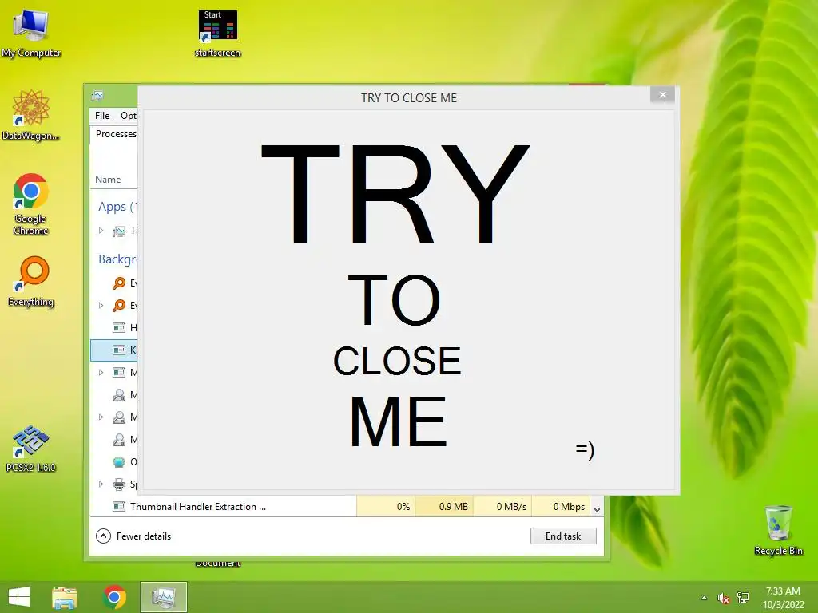Click the Task Manager app row icon

(119, 231)
